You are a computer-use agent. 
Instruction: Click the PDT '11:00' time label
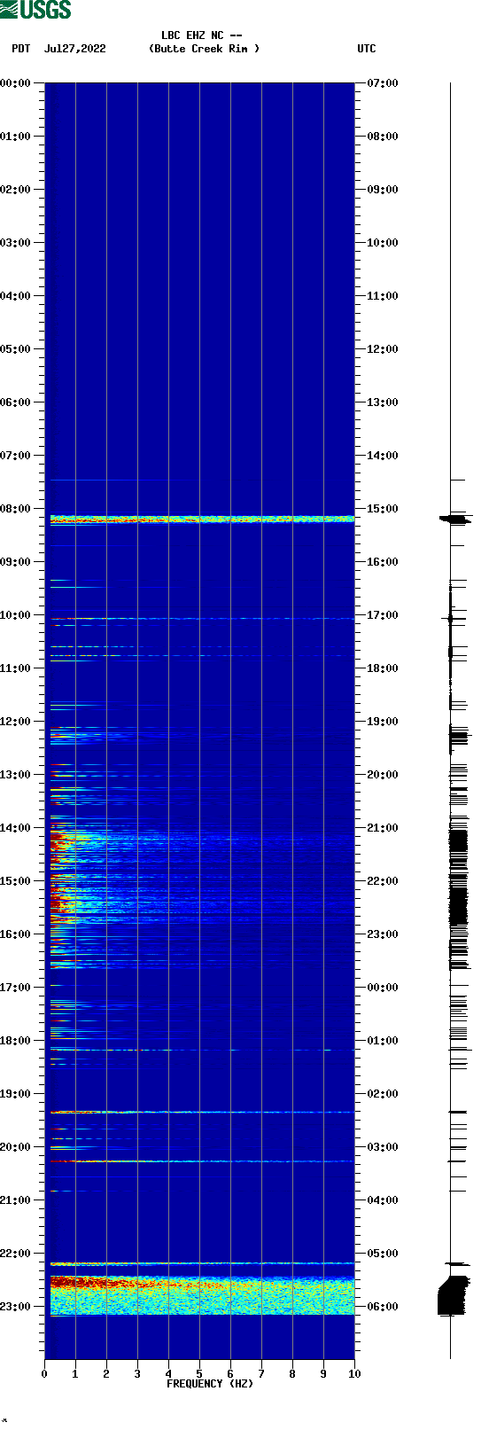coord(16,668)
